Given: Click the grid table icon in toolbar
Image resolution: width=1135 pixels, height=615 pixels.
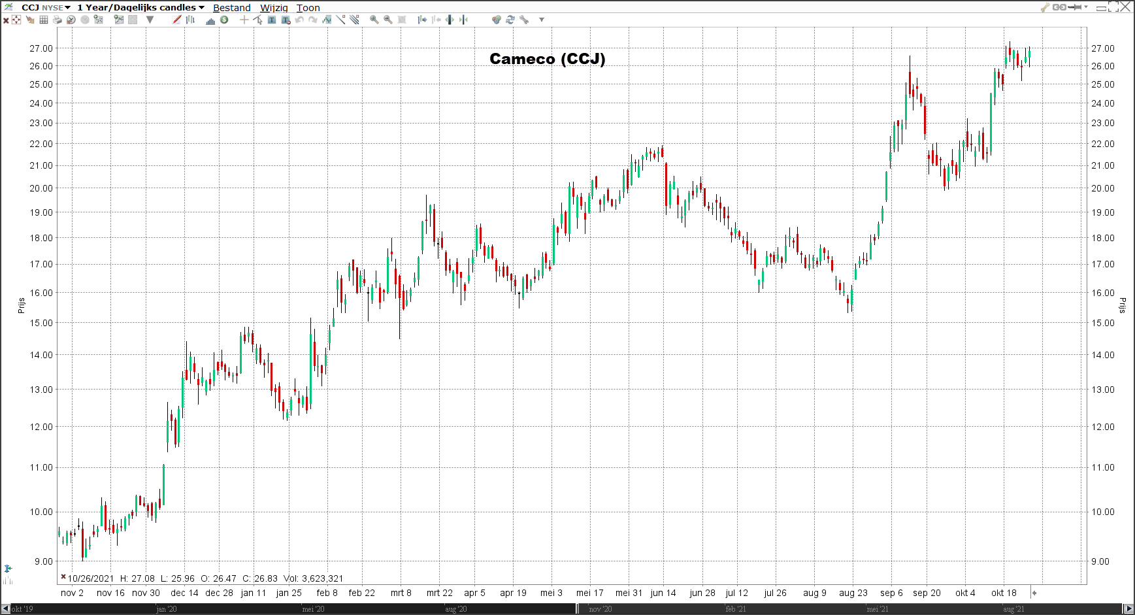Looking at the screenshot, I should [44, 20].
